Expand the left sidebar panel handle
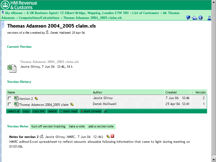216x162 pixels. click(x=2, y=25)
